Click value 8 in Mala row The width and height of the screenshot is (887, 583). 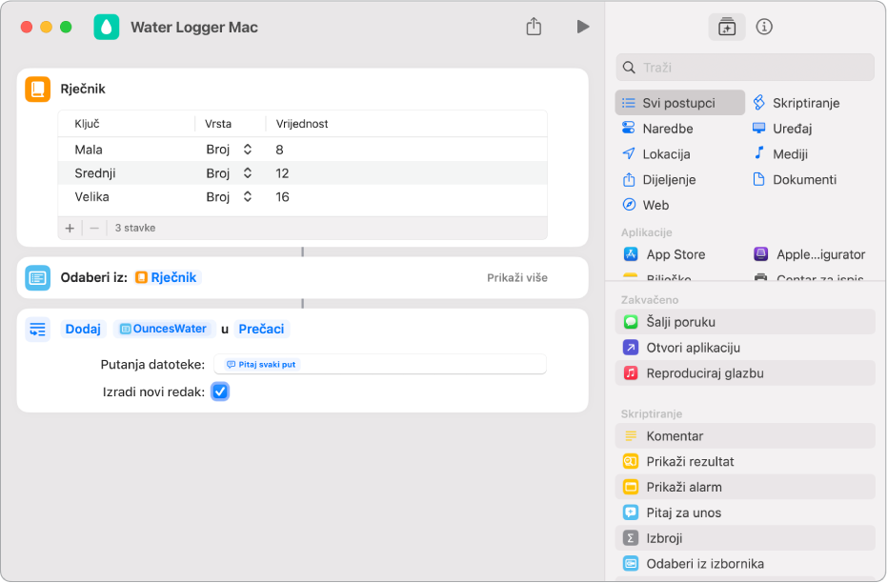(x=279, y=150)
